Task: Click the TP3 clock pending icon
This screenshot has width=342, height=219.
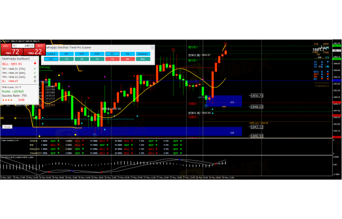Action: click(35, 77)
